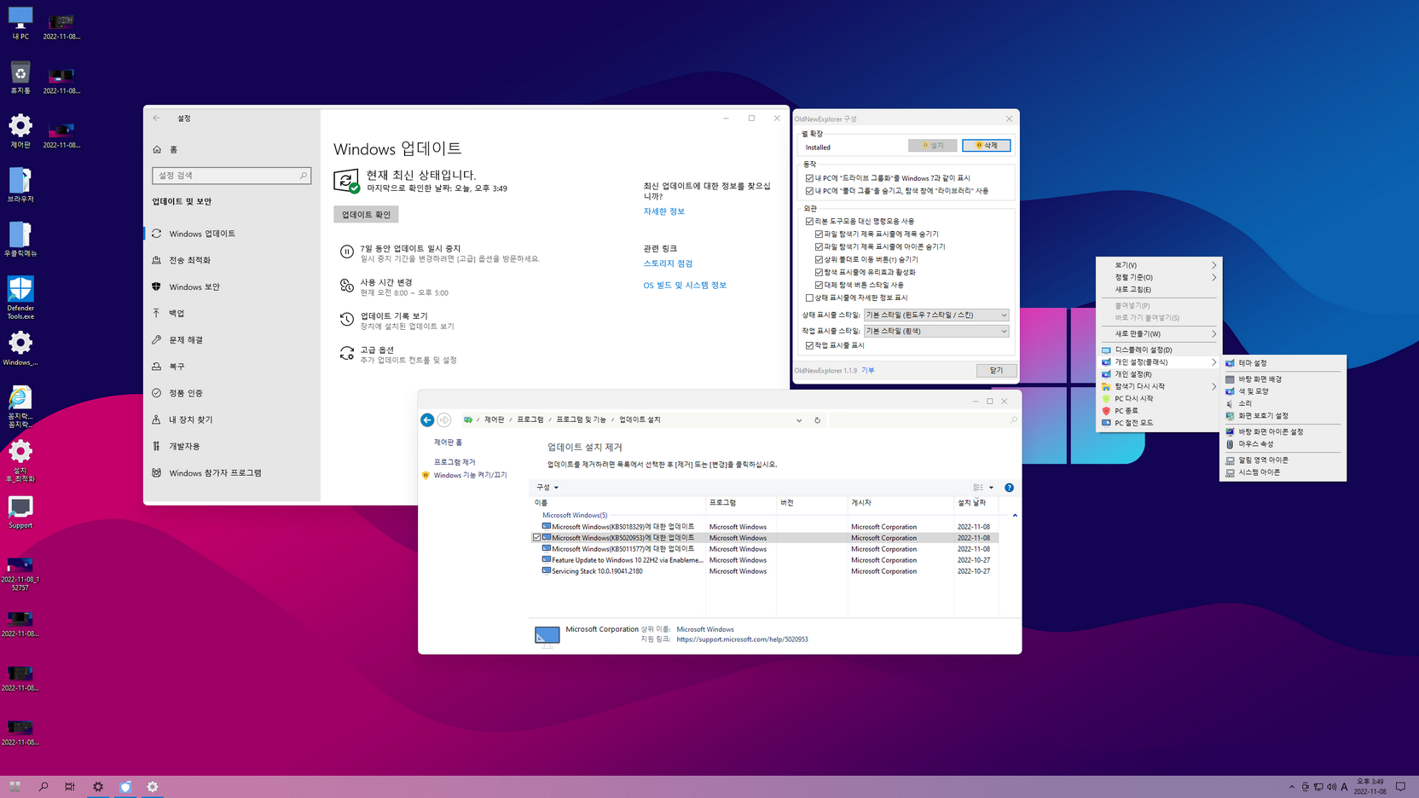
Task: Expand the 새로 만들기(W) submenu
Action: (x=1214, y=334)
